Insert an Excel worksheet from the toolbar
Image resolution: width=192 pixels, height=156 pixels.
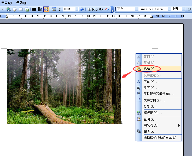click(27, 9)
